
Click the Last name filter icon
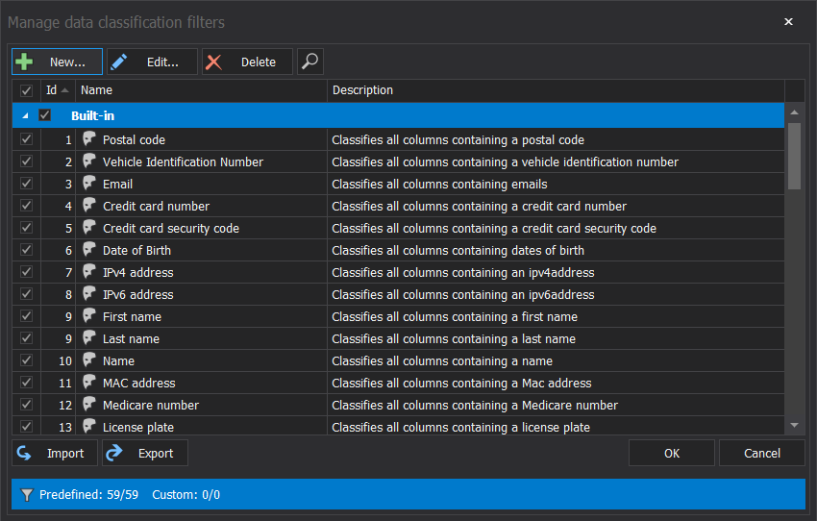click(x=89, y=337)
